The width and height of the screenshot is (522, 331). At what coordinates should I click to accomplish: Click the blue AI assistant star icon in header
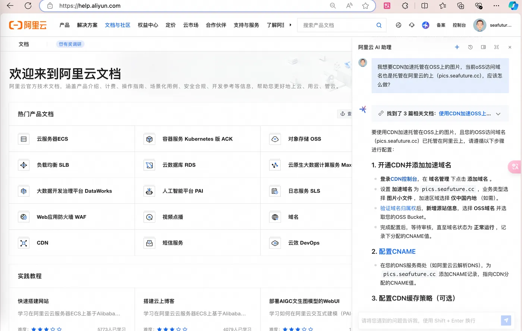(425, 25)
